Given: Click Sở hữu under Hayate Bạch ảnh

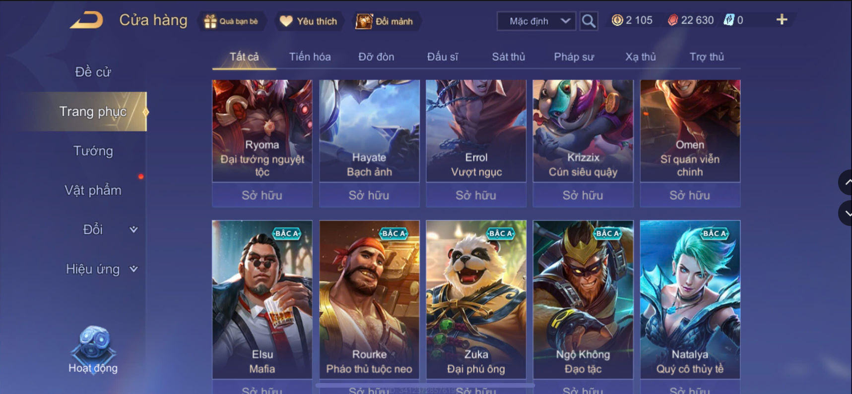Looking at the screenshot, I should pyautogui.click(x=369, y=195).
